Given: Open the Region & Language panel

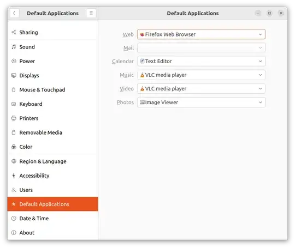Looking at the screenshot, I should 52,161.
